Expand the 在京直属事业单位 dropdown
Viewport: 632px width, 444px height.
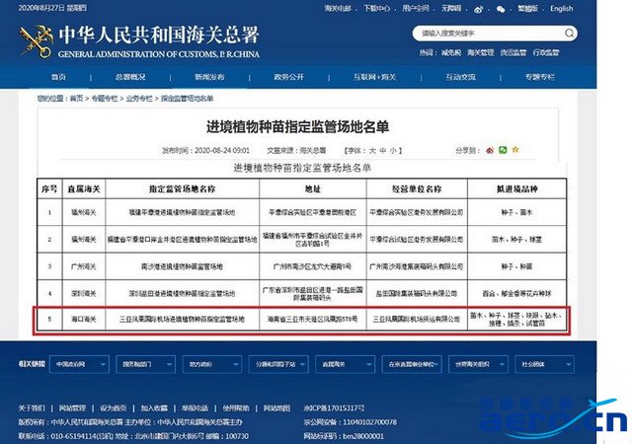[412, 364]
